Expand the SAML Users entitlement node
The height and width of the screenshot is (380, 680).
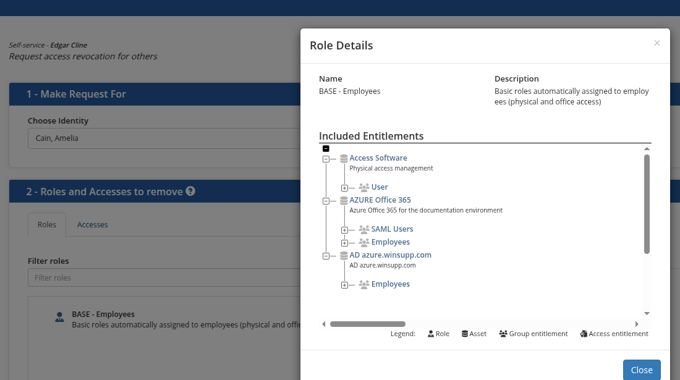(x=344, y=230)
